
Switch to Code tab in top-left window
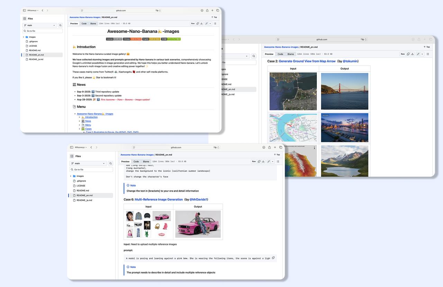(84, 23)
